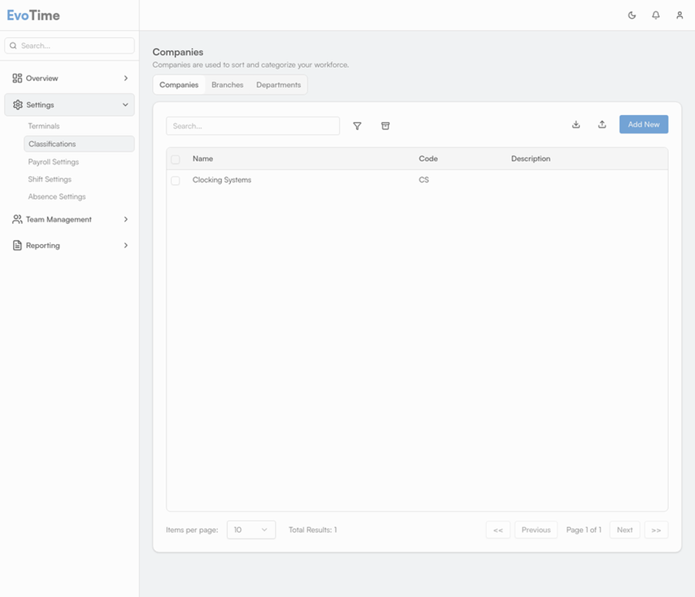The image size is (695, 597).
Task: Toggle dark mode moon icon
Action: coord(632,15)
